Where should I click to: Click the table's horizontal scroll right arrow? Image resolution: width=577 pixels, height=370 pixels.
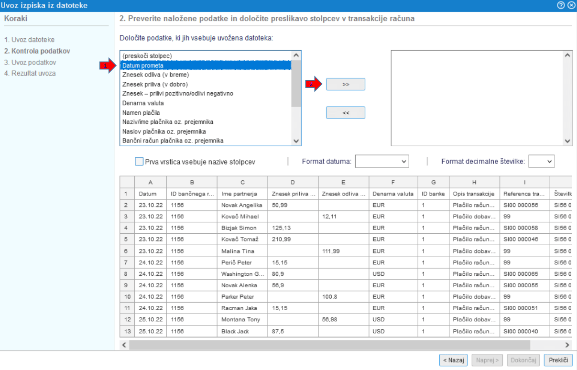(x=567, y=345)
